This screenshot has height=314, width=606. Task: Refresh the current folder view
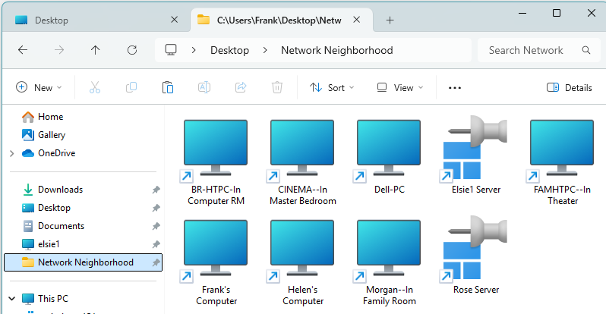[x=132, y=50]
